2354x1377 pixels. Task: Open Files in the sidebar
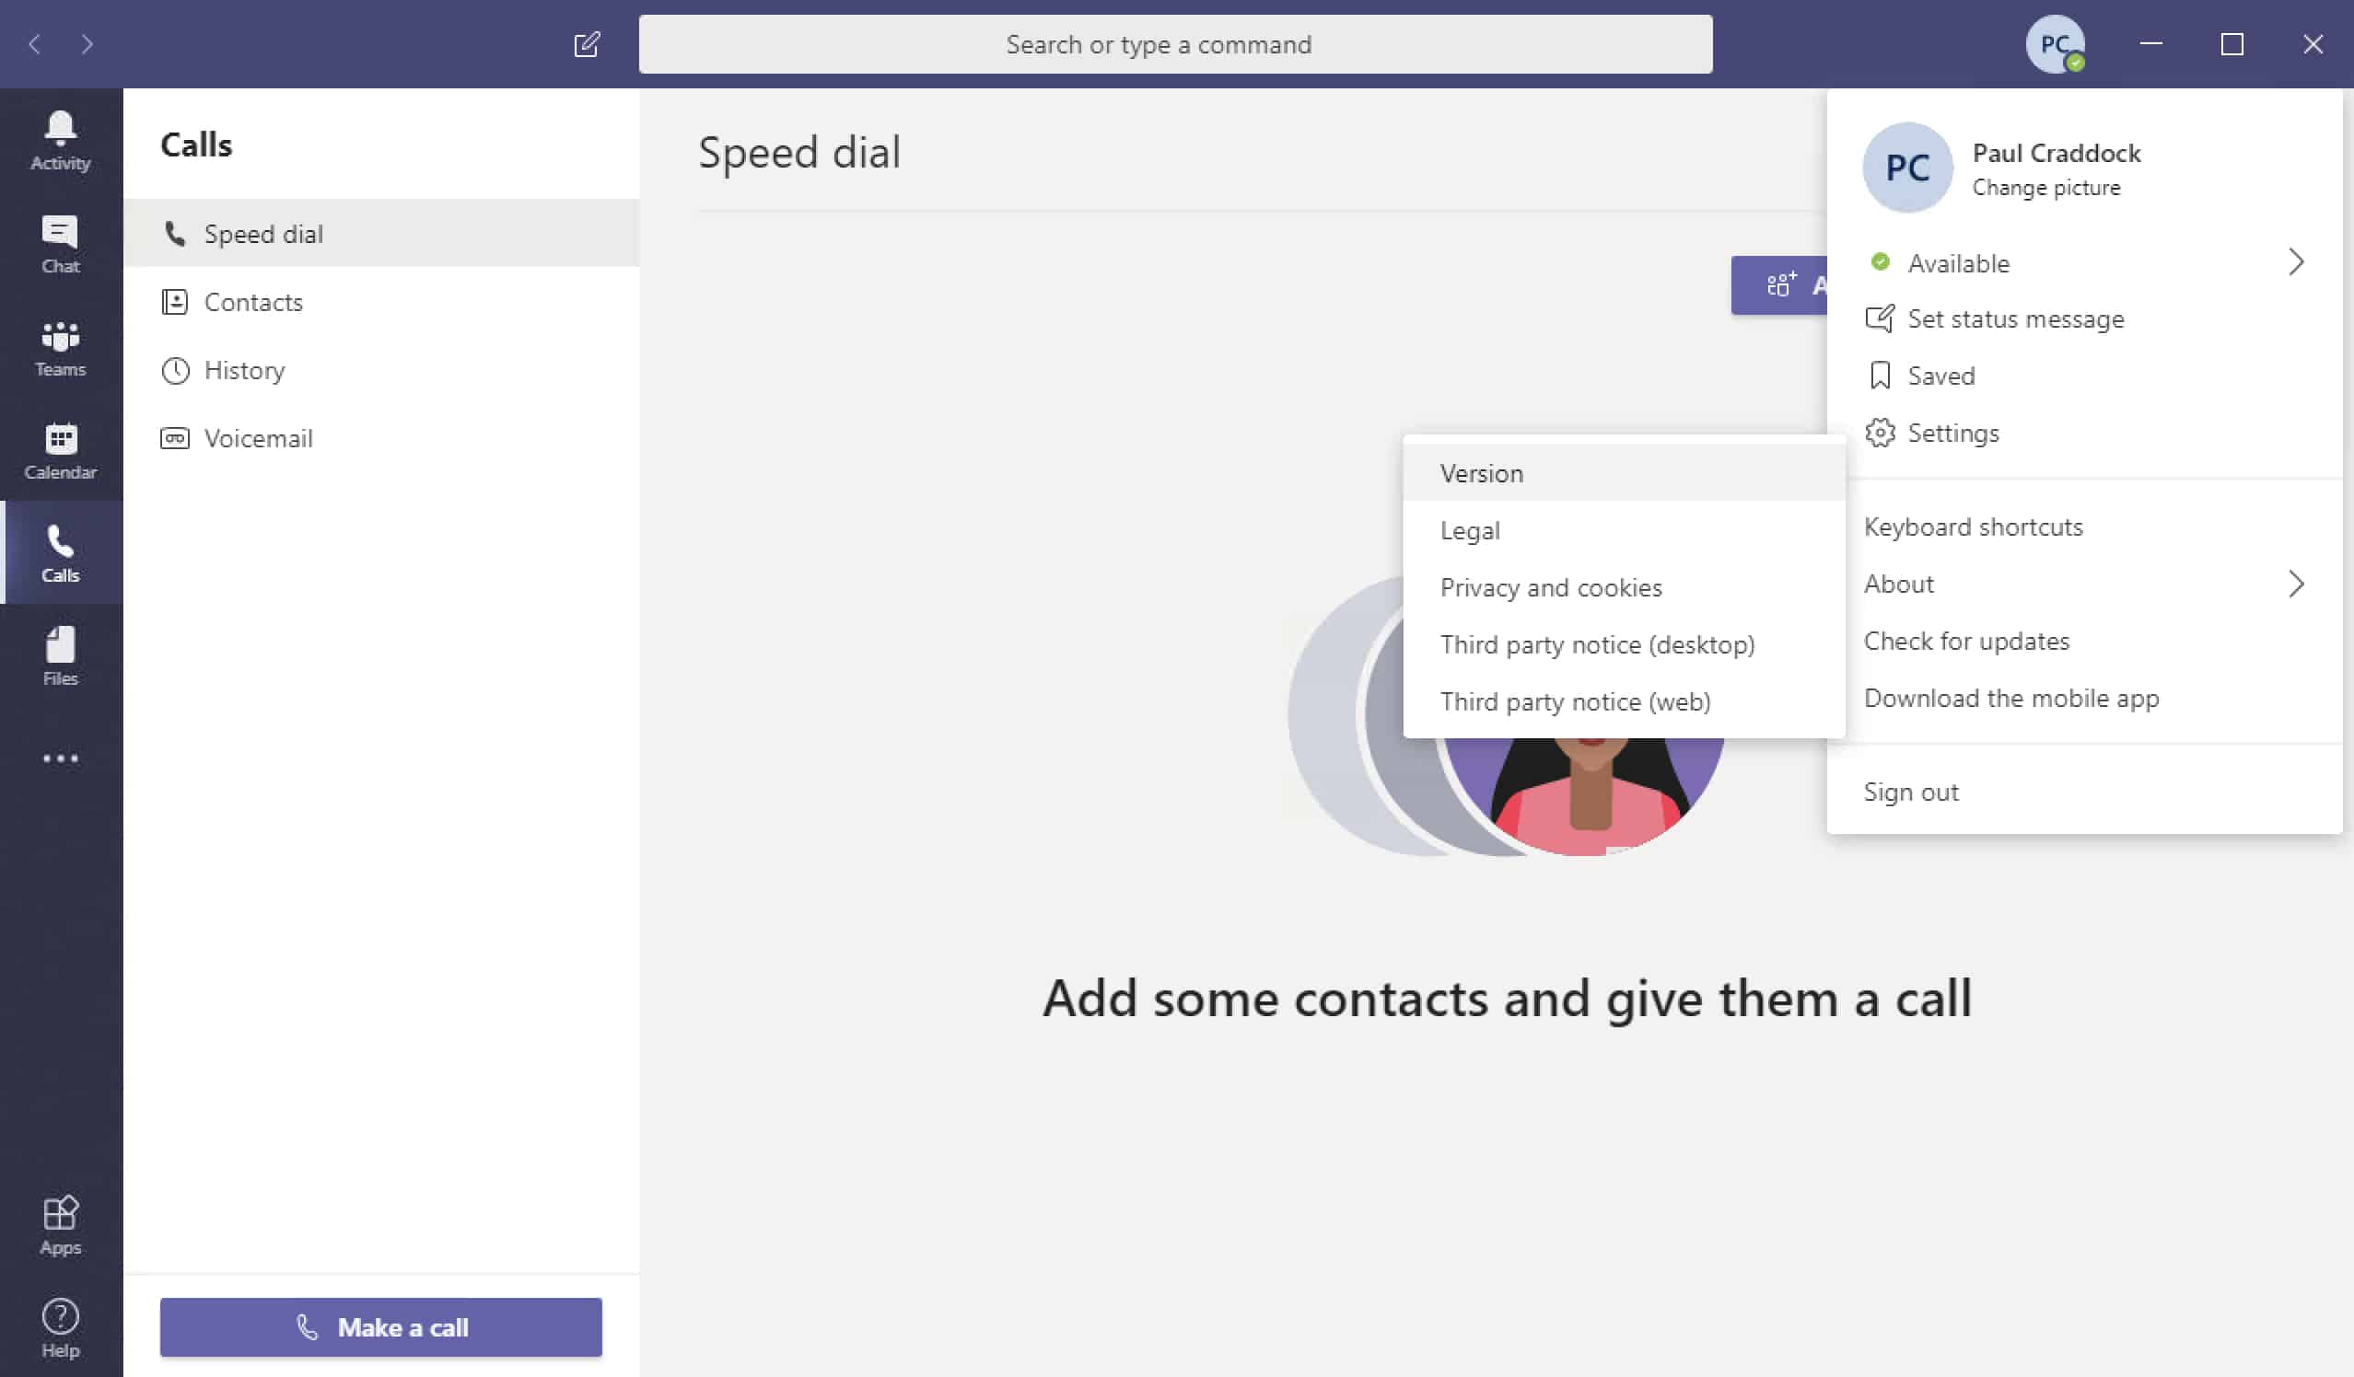pyautogui.click(x=60, y=656)
